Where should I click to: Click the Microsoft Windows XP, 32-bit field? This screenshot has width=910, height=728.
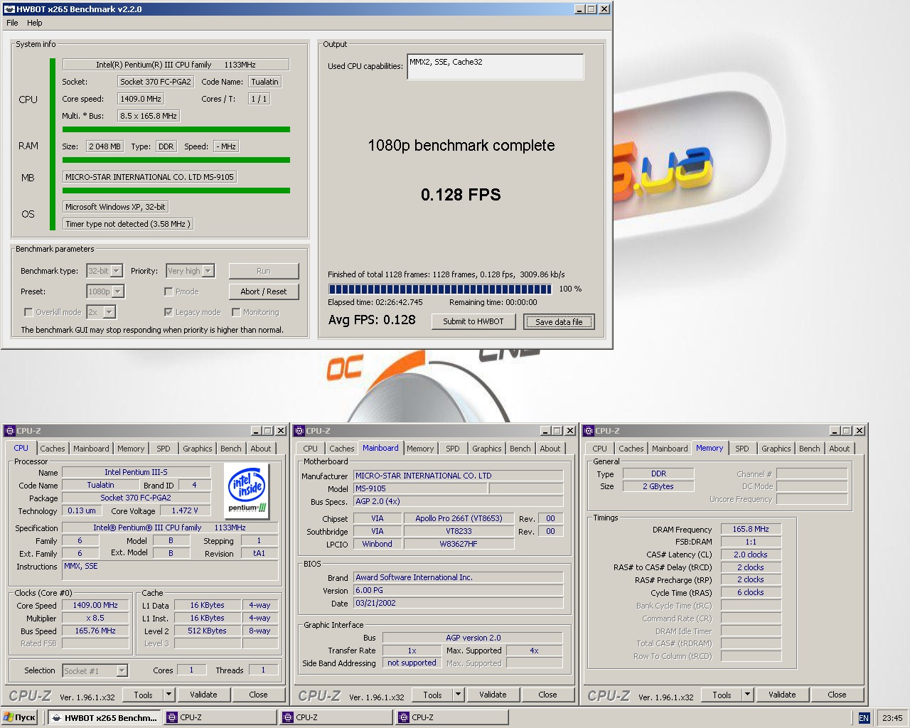click(x=116, y=207)
